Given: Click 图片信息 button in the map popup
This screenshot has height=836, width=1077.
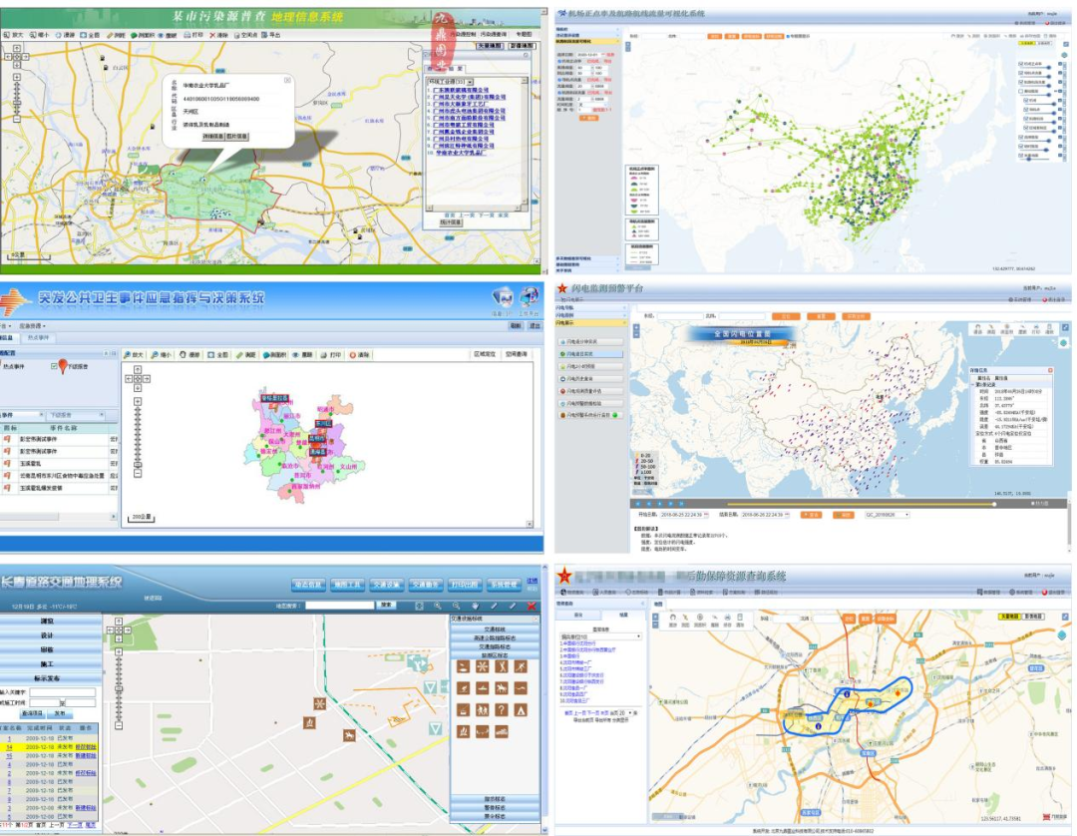Looking at the screenshot, I should pyautogui.click(x=237, y=136).
